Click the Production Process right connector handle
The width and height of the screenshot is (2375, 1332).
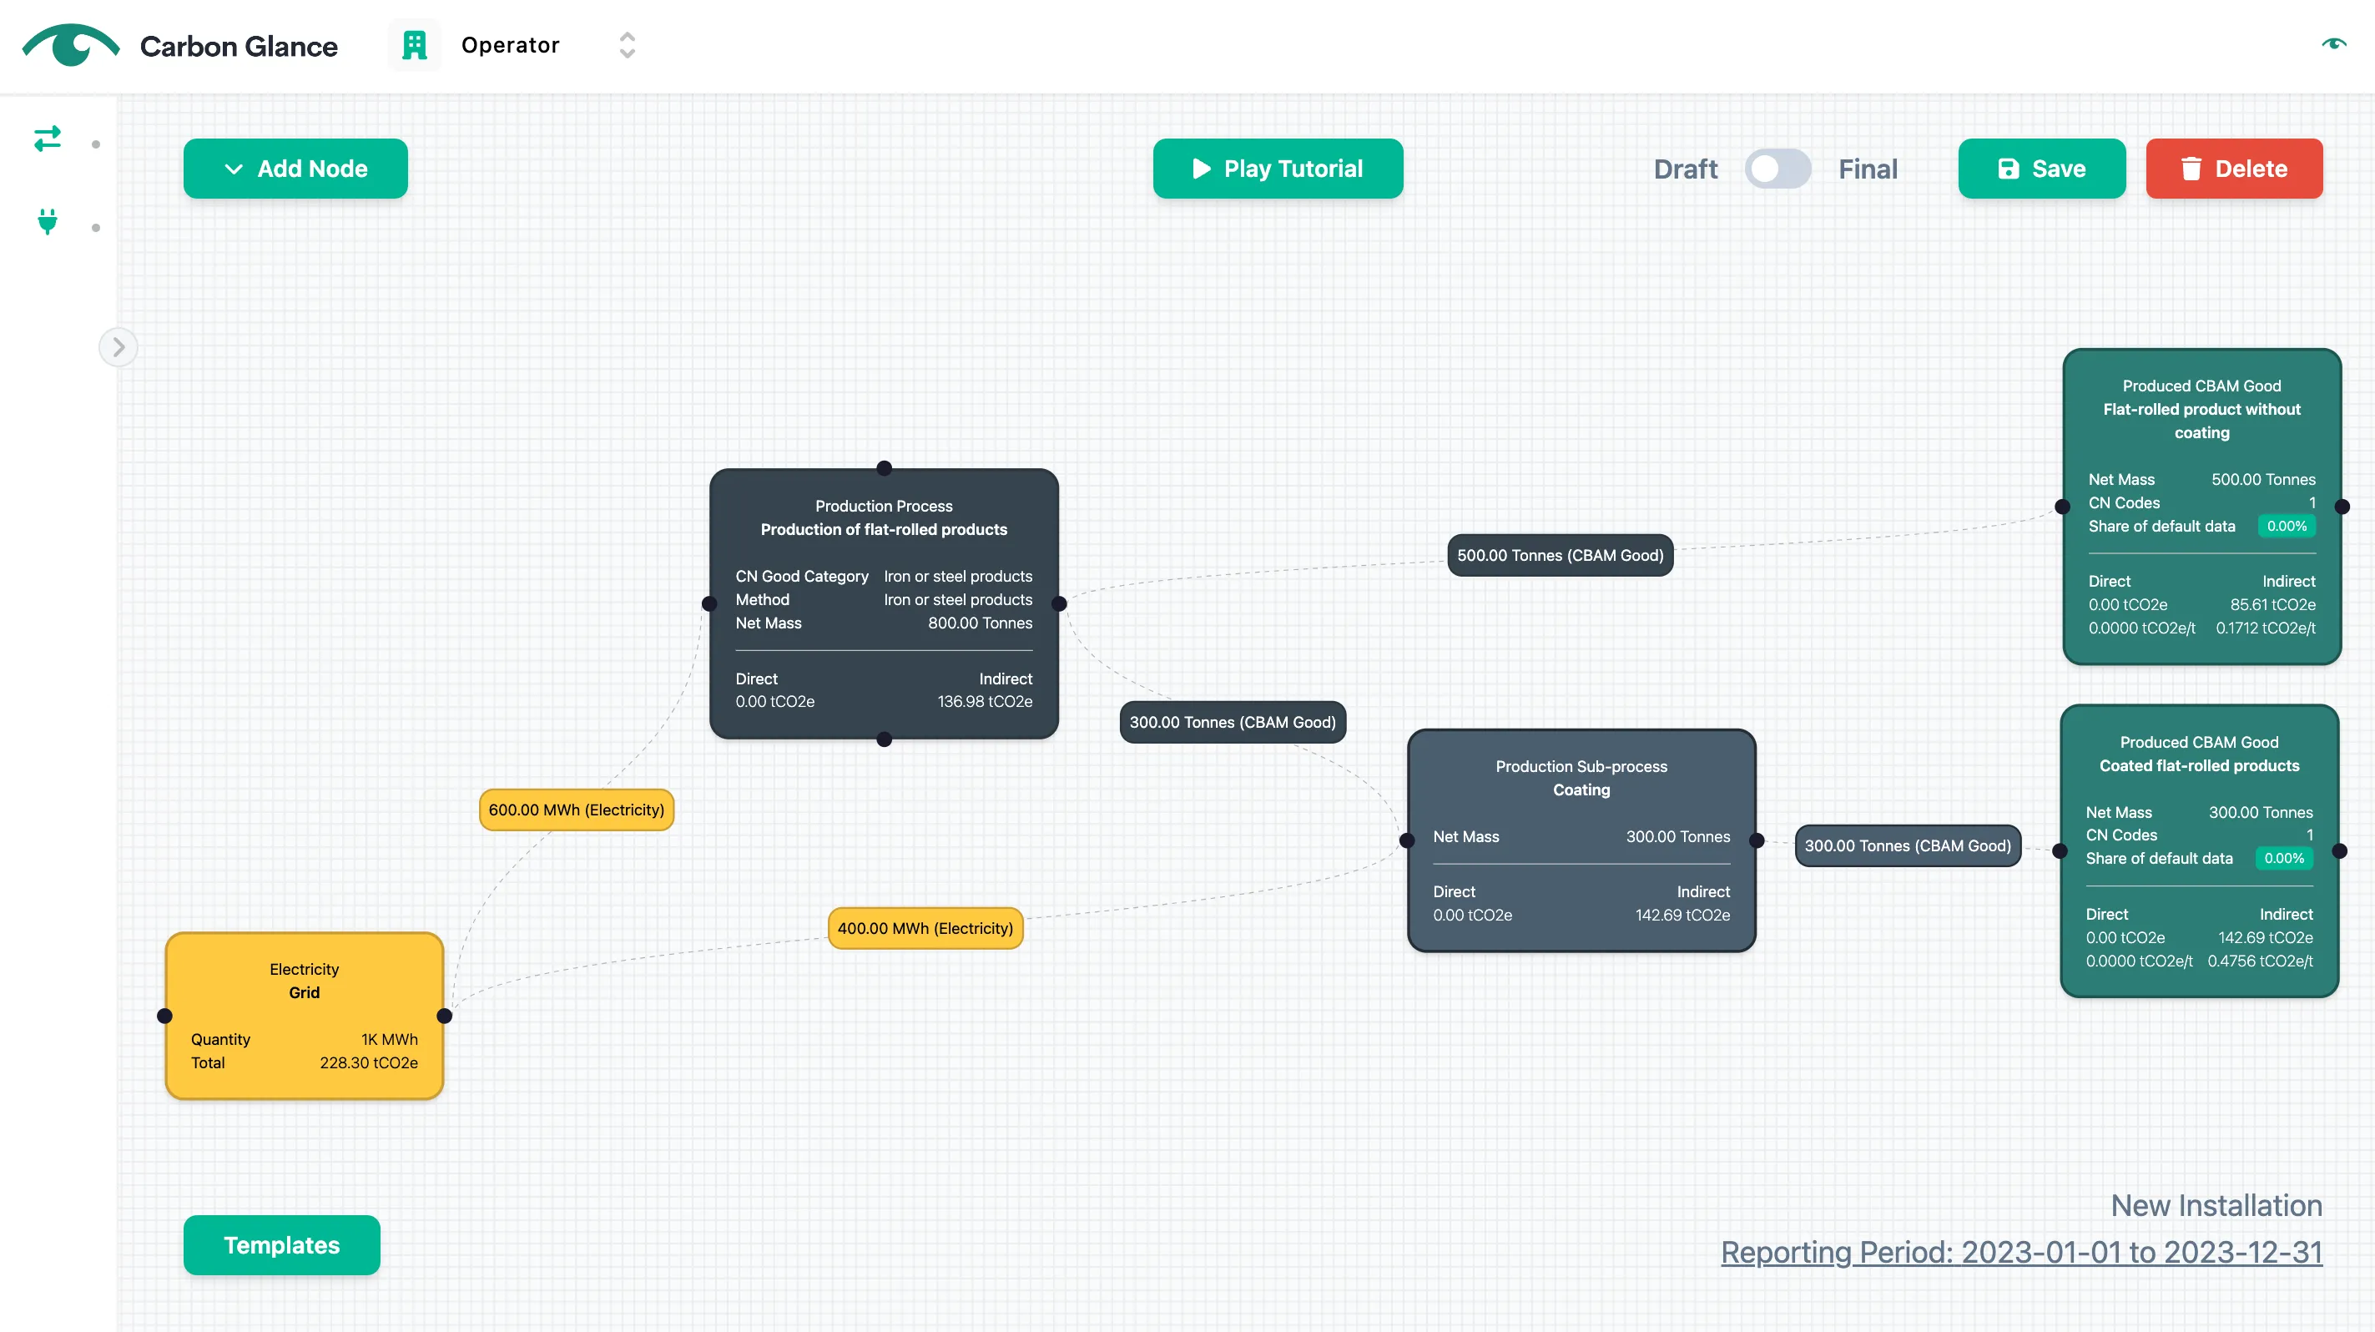(x=1059, y=603)
